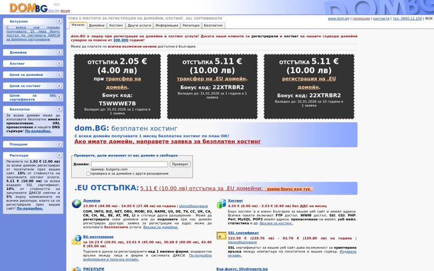Open Ценообразуване link under SSL сертификат
The height and width of the screenshot is (271, 434).
tap(242, 242)
